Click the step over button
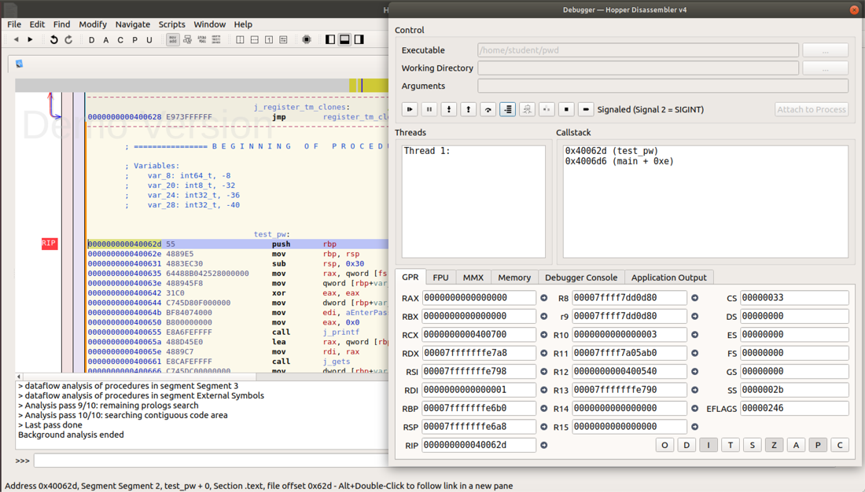Screen dimensions: 865x492 click(x=488, y=109)
